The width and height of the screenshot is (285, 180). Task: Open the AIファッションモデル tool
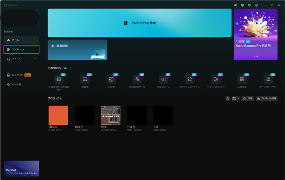click(190, 80)
